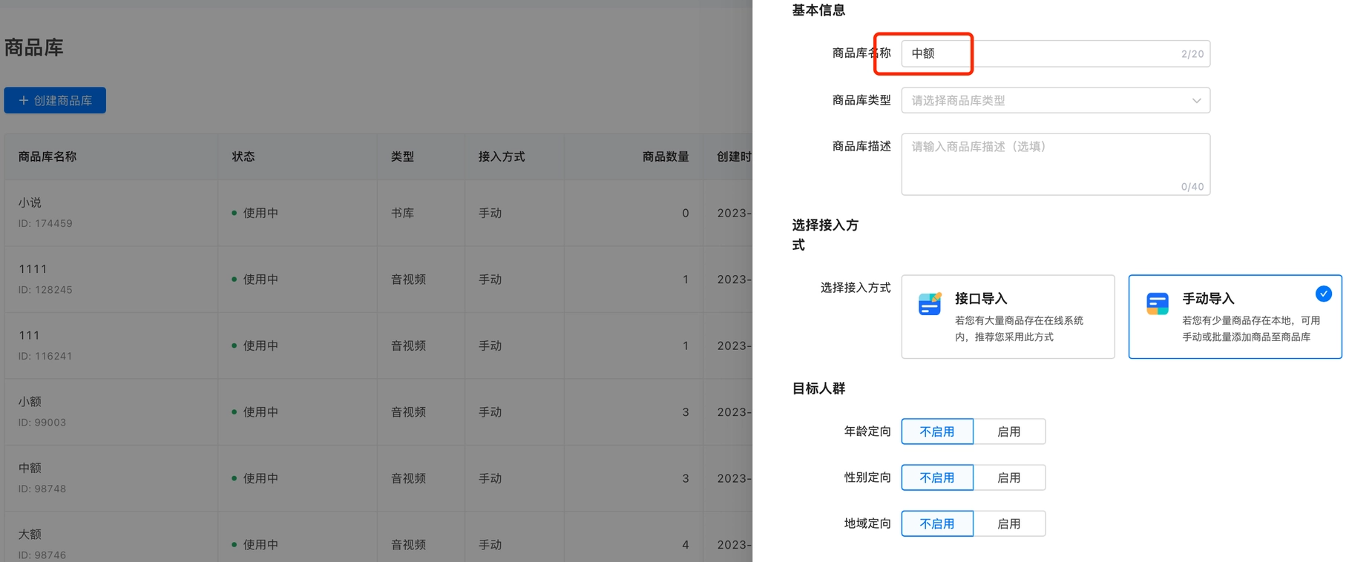This screenshot has height=562, width=1349.
Task: Open the 小说 product library row
Action: 30,202
